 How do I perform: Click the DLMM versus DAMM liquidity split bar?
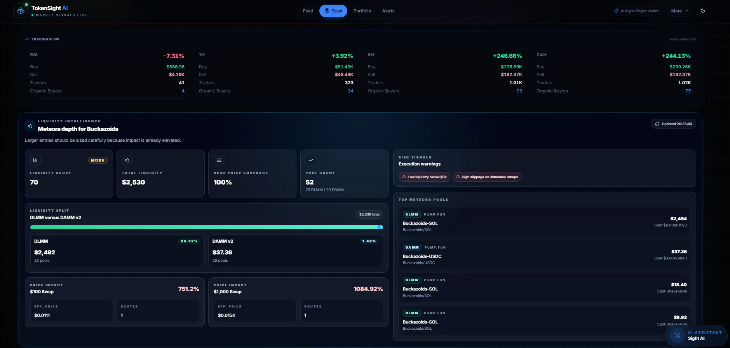(207, 227)
